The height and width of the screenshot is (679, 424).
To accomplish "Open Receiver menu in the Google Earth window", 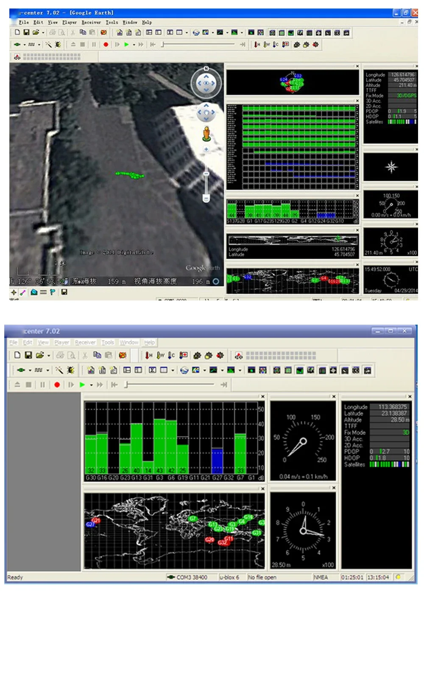I will (x=91, y=22).
